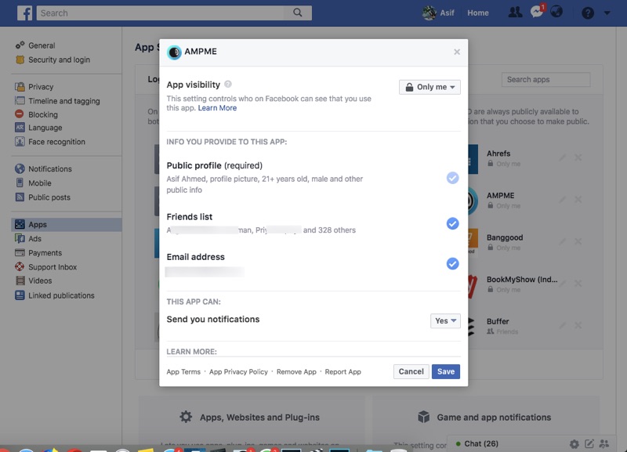Screen dimensions: 627x452
Task: Open Mobile settings
Action: click(x=40, y=183)
